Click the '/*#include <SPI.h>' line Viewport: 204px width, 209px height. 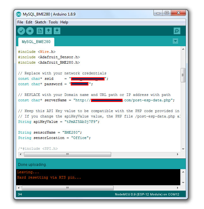[x=38, y=149]
